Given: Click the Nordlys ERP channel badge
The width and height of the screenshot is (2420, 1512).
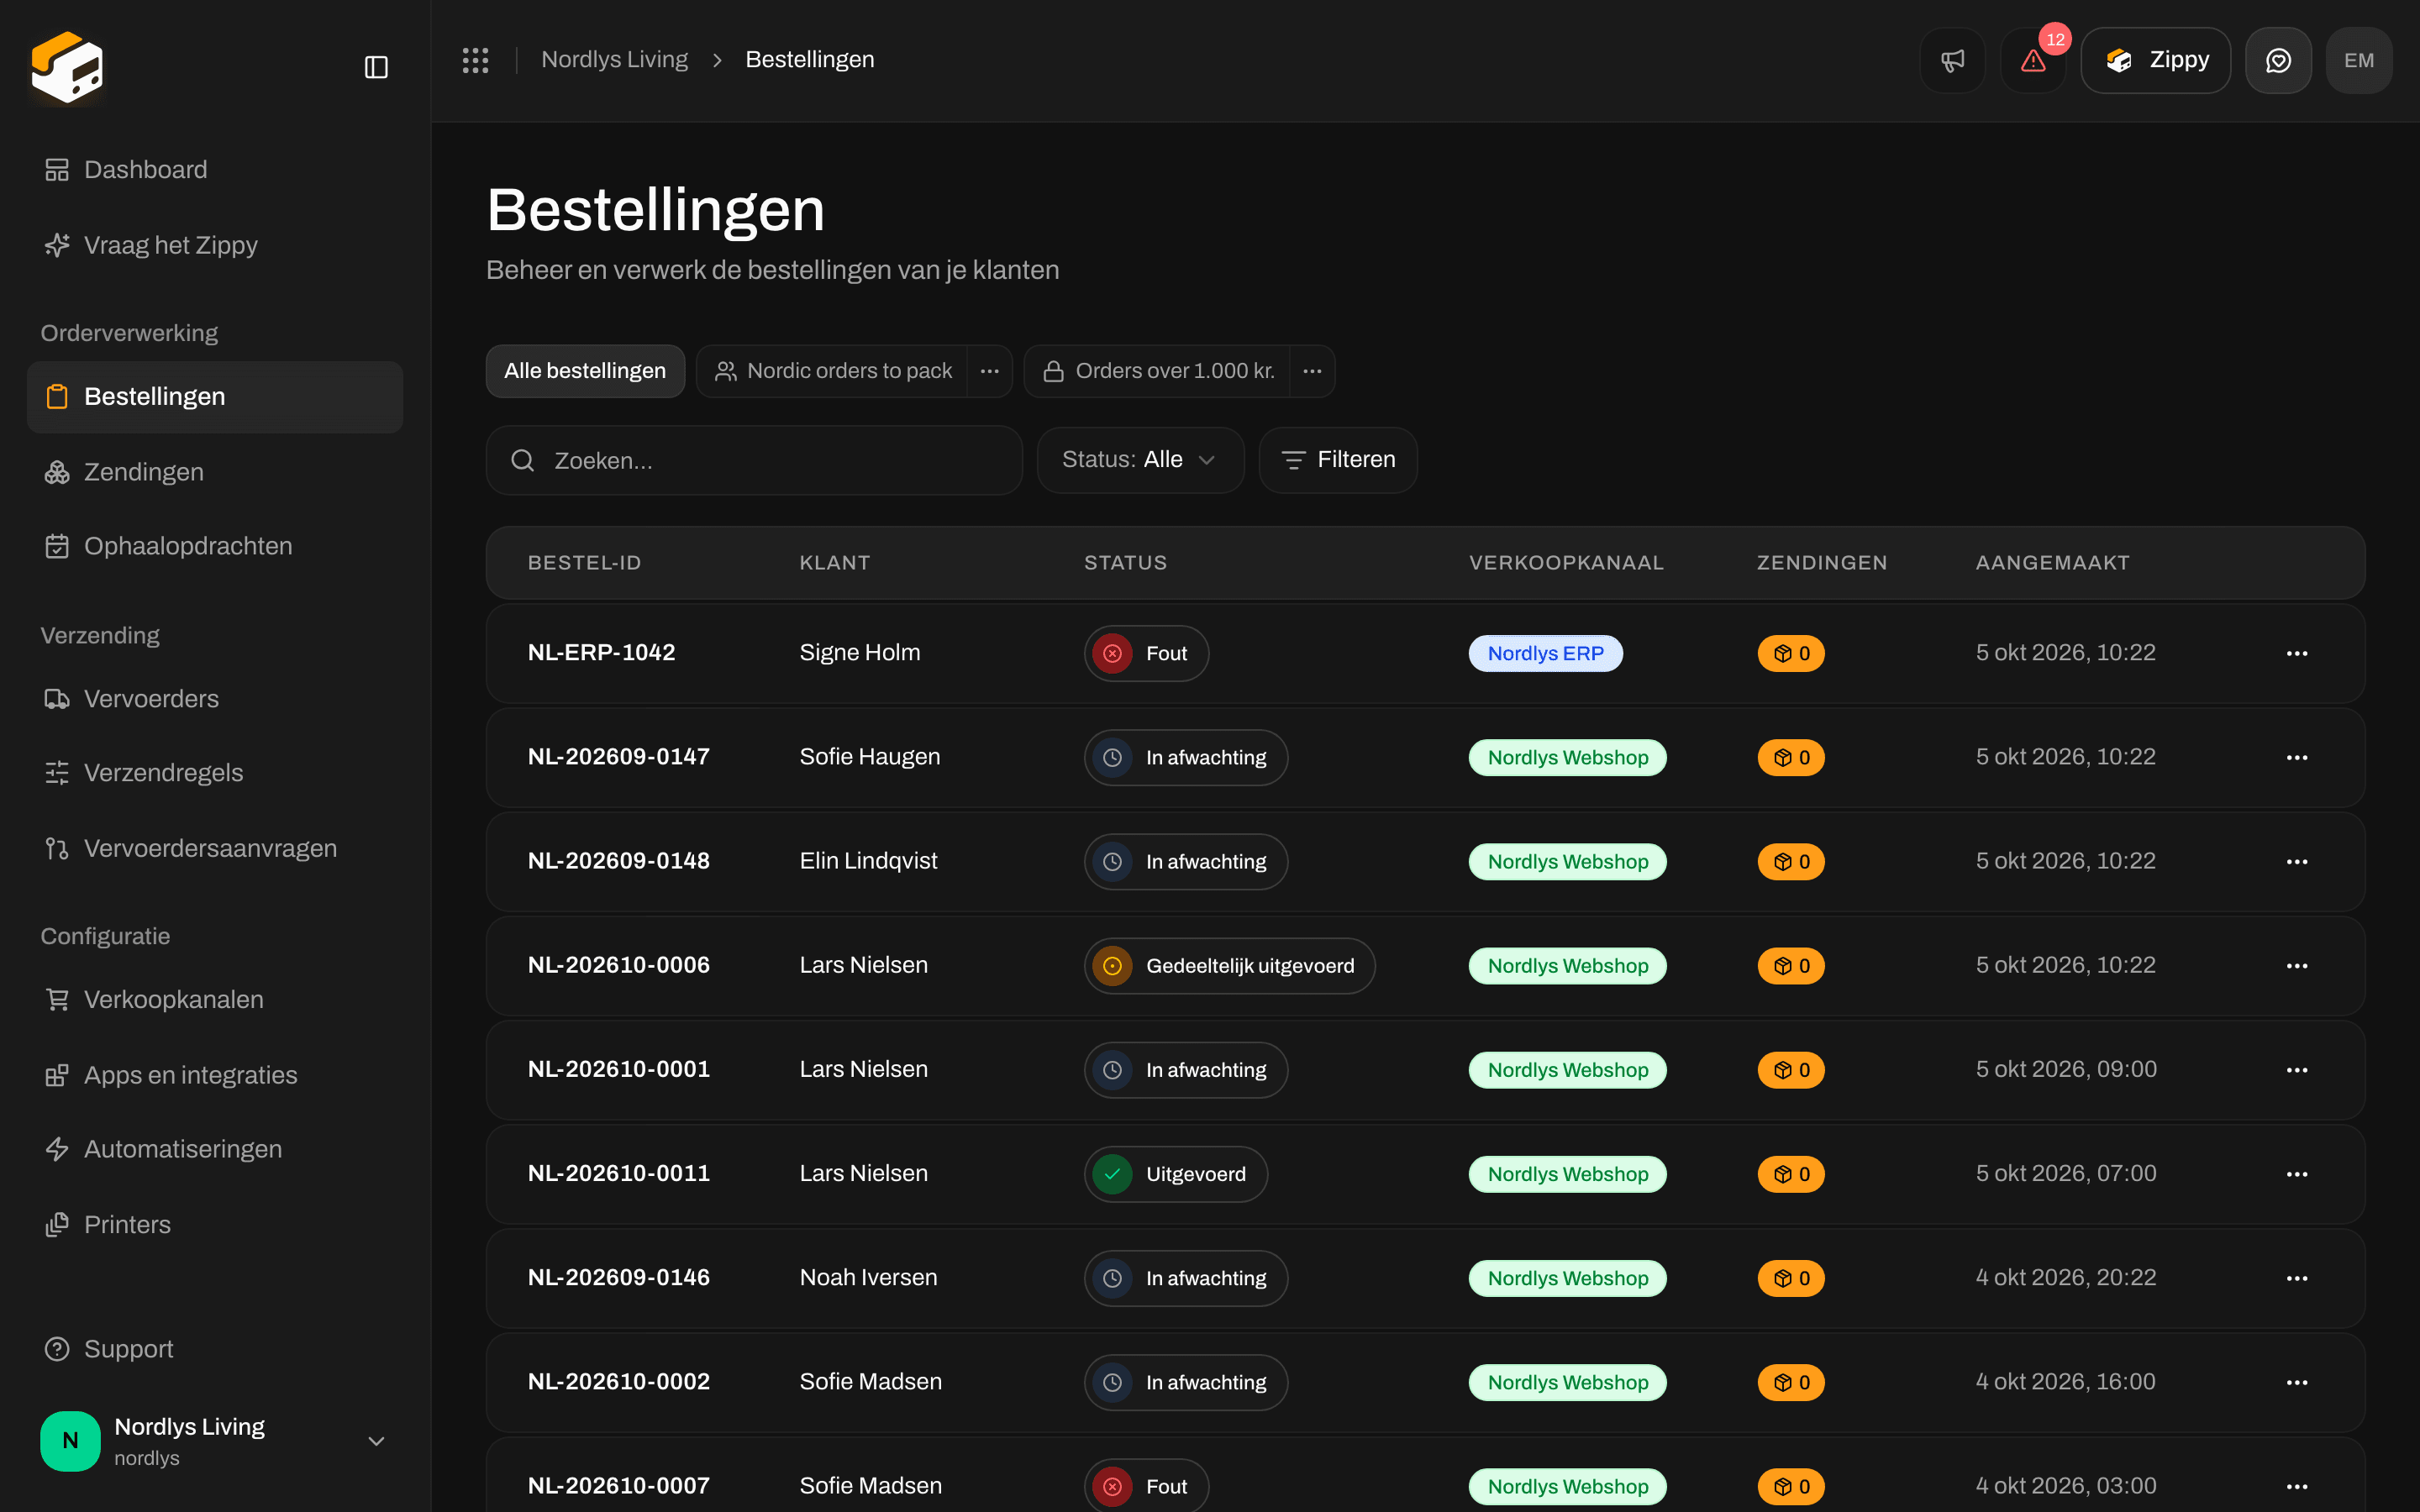Looking at the screenshot, I should 1545,653.
